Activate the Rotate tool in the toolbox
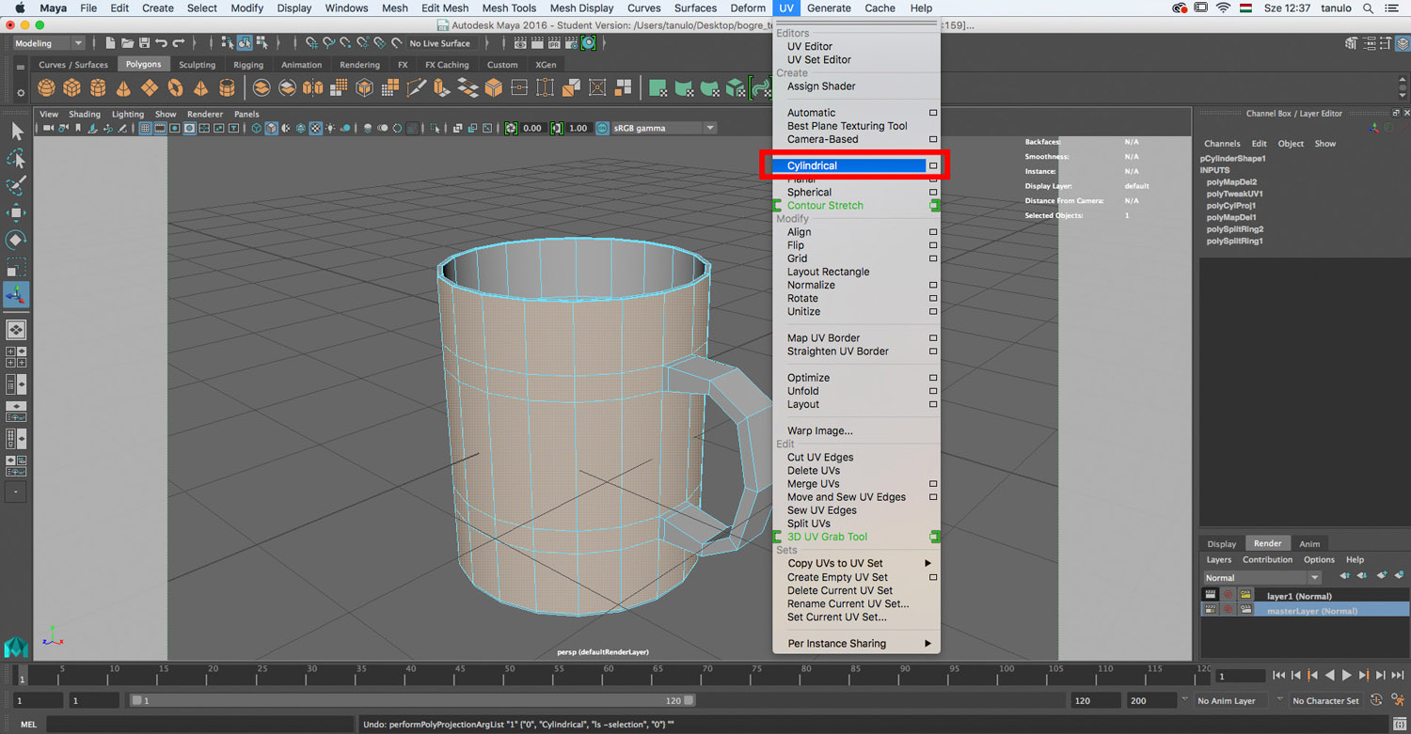Screen dimensions: 1411x734 [16, 240]
